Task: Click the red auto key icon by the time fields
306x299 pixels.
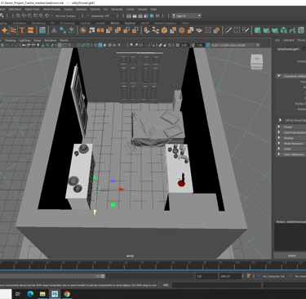Action: click(248, 276)
